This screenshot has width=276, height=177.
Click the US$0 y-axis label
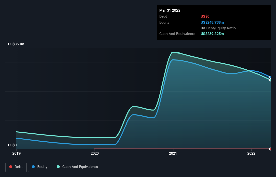tap(12, 145)
